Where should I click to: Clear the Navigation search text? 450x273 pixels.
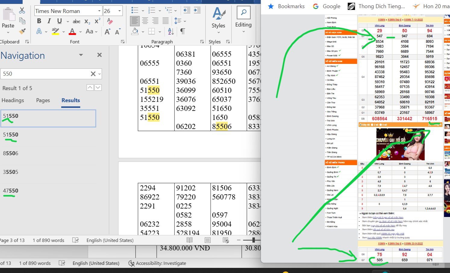click(x=93, y=74)
